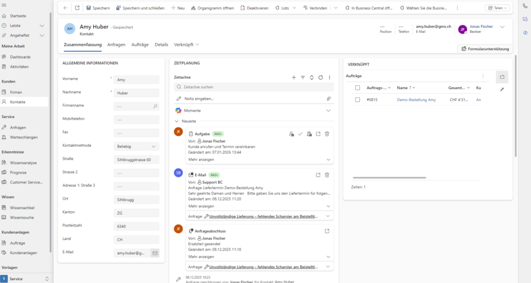Delete the Aufgabe task
Viewport: 531px width, 283px height.
point(327,134)
